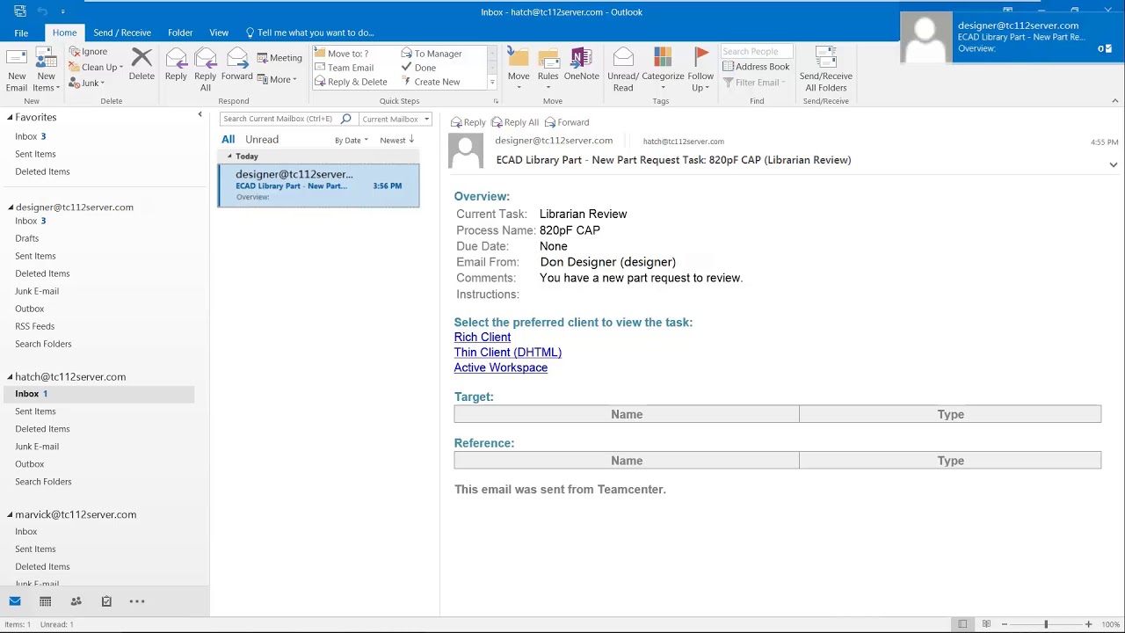Forward the message from ribbon
This screenshot has height=633, width=1125.
click(x=237, y=64)
